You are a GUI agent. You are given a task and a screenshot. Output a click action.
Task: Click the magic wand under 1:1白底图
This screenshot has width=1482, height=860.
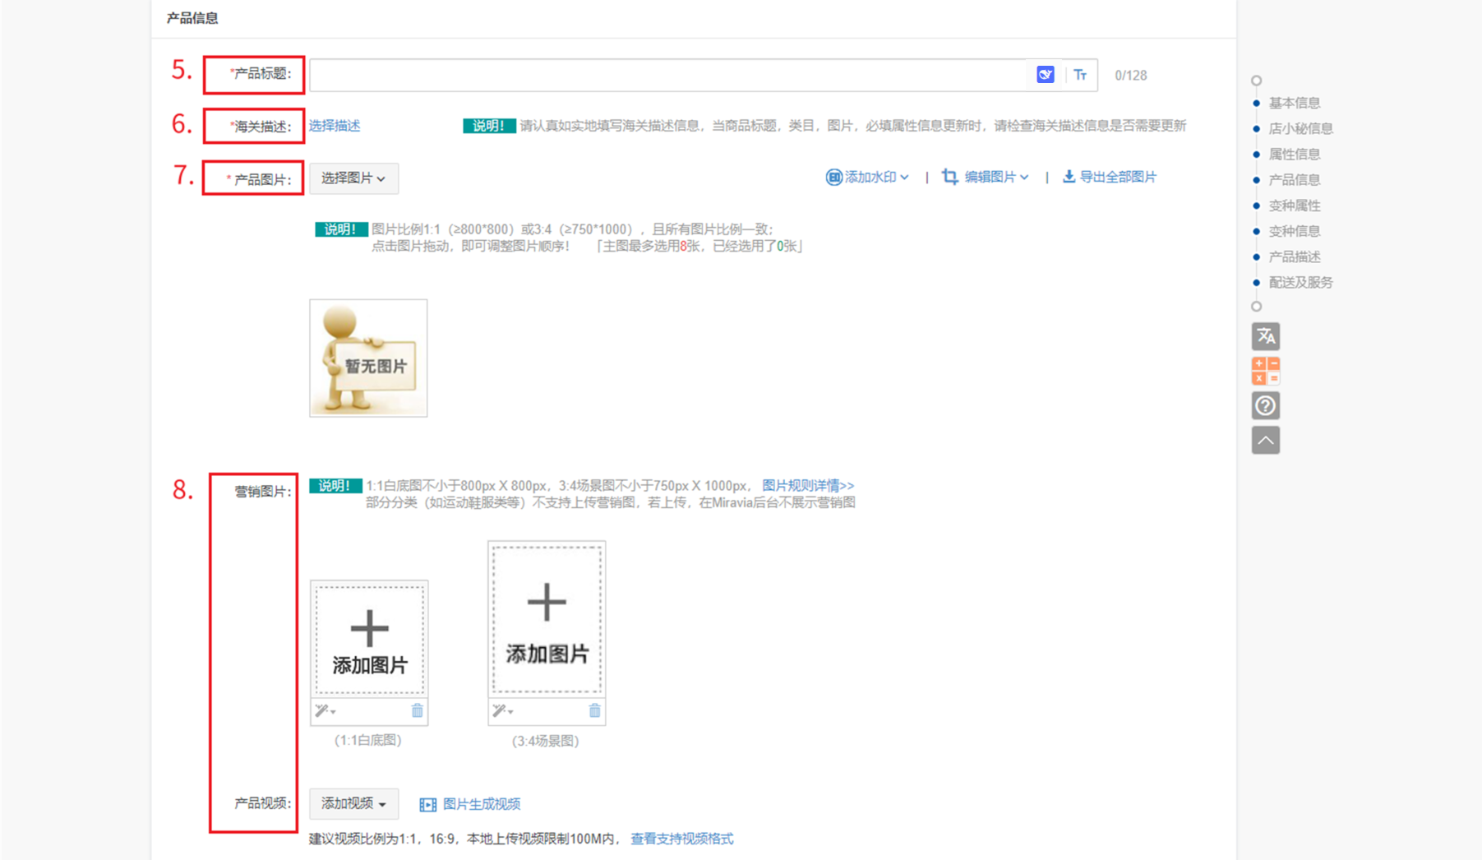(321, 710)
